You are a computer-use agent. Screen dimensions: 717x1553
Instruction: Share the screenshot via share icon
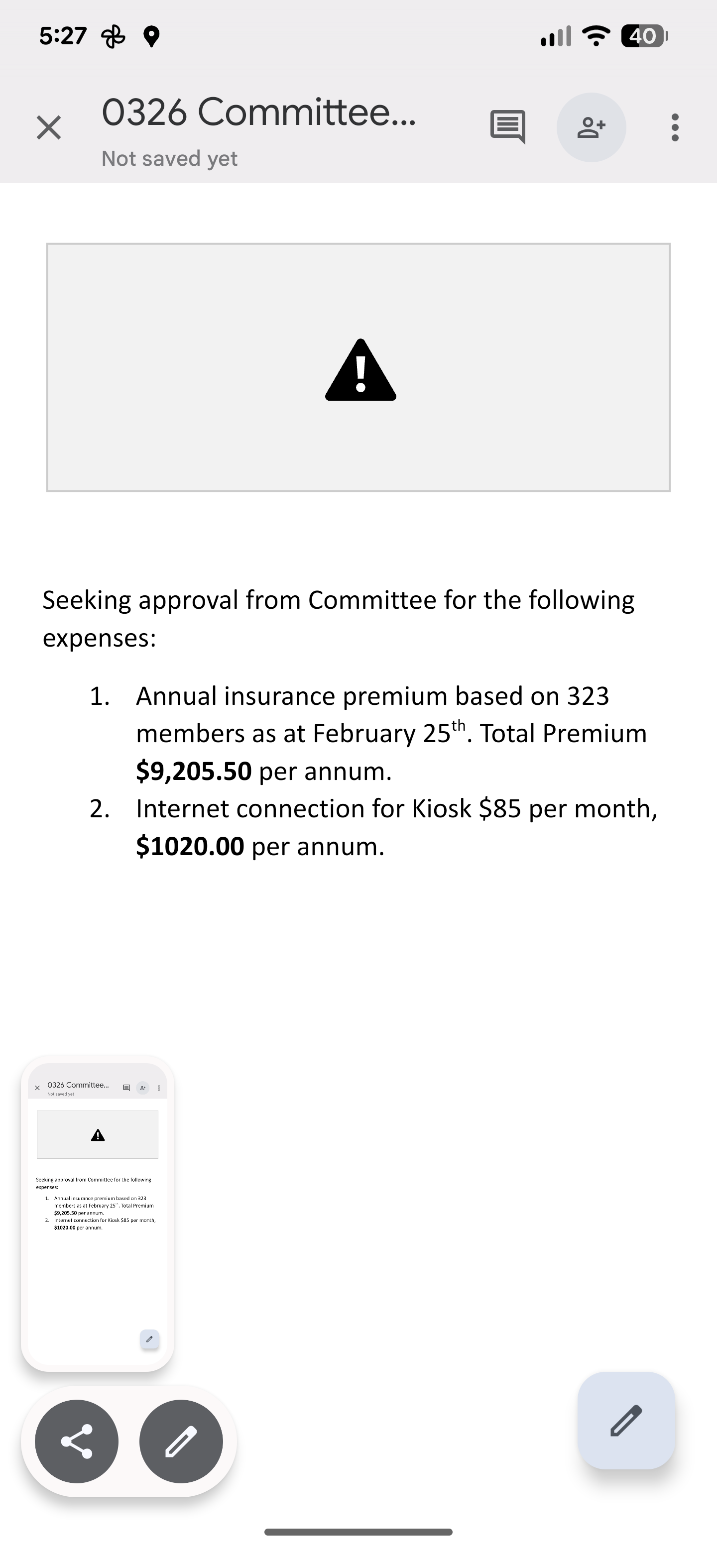click(x=77, y=1442)
